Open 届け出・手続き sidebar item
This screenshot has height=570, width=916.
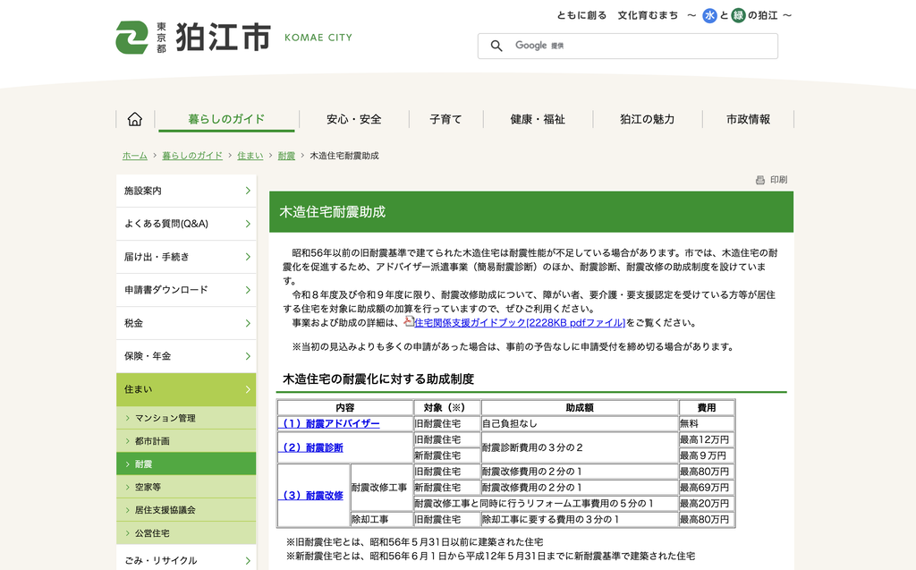click(x=186, y=257)
